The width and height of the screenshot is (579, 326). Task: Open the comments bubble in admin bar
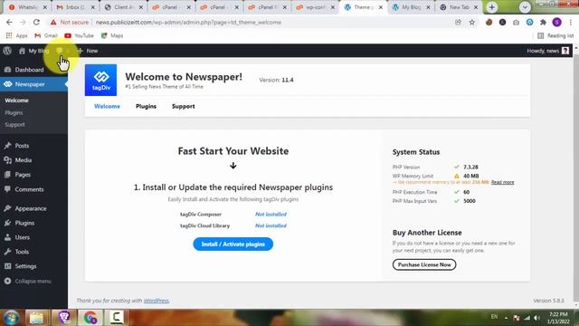point(60,51)
